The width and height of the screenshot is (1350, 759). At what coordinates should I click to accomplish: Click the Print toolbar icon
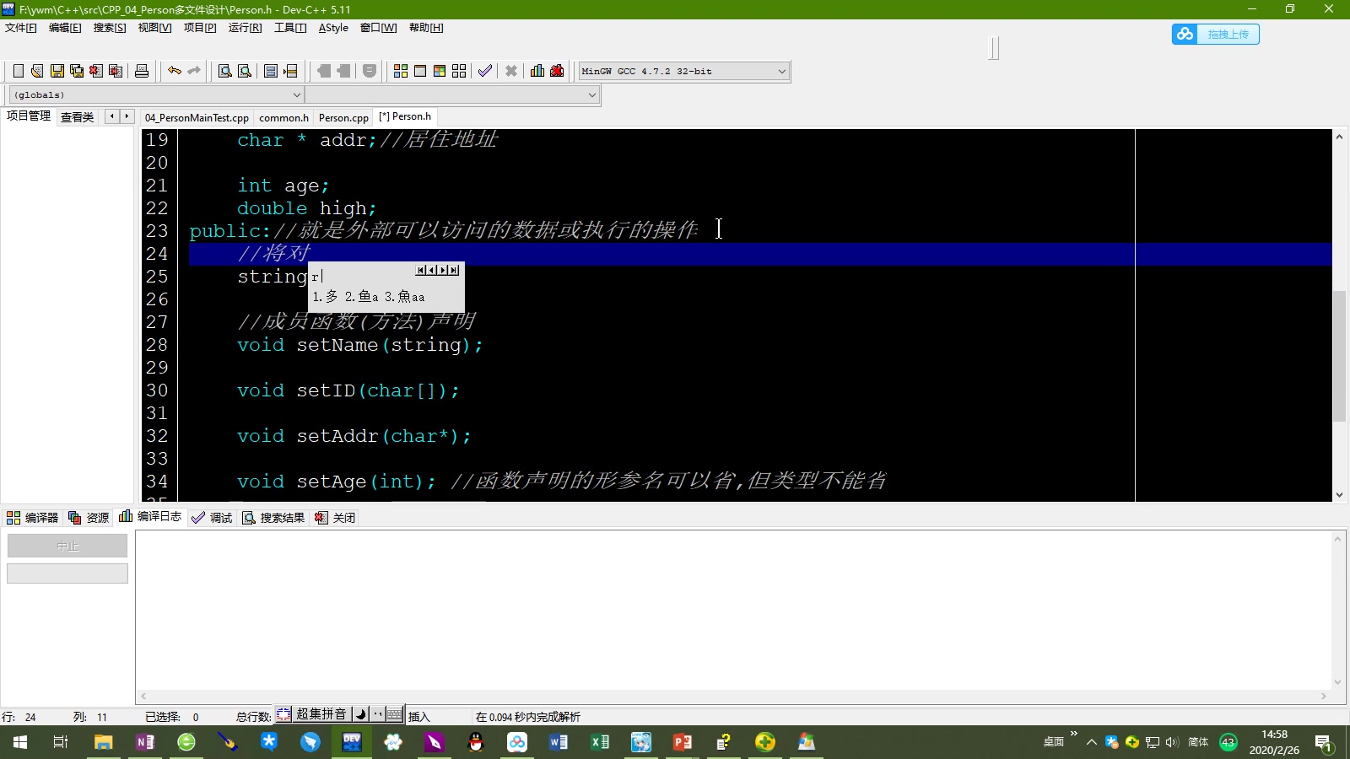click(x=142, y=71)
